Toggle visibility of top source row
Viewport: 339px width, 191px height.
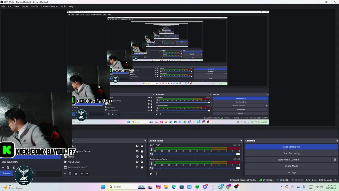pos(137,146)
